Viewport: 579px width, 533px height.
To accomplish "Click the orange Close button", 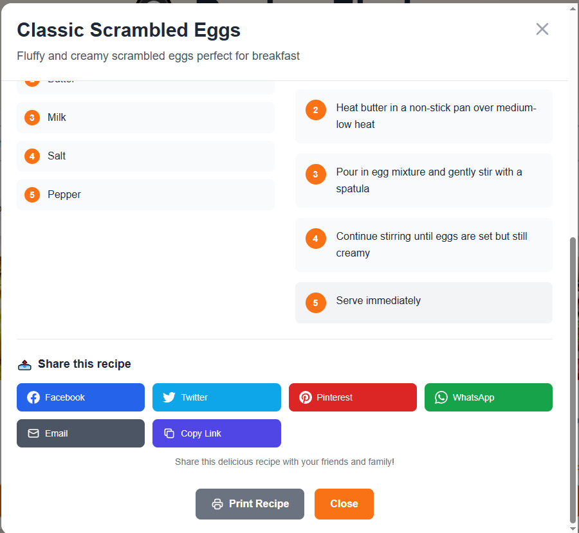I will click(344, 504).
